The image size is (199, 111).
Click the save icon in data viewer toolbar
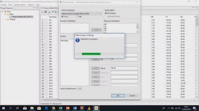(x=46, y=12)
